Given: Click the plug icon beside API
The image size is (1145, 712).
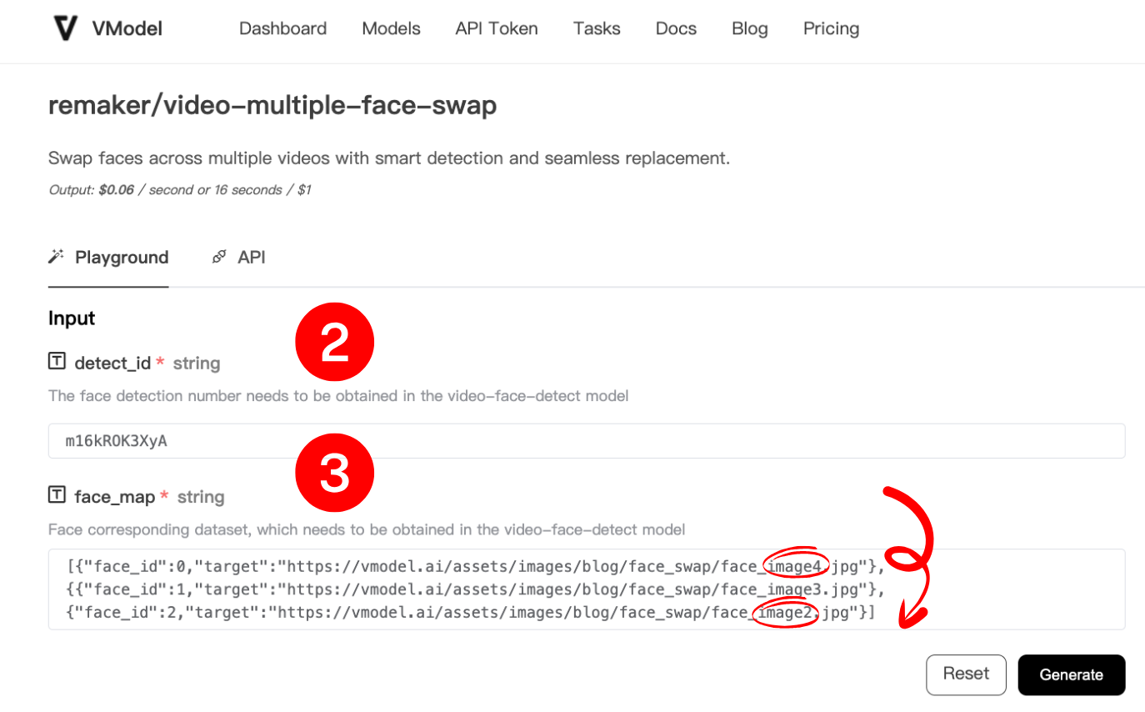Looking at the screenshot, I should click(x=219, y=257).
